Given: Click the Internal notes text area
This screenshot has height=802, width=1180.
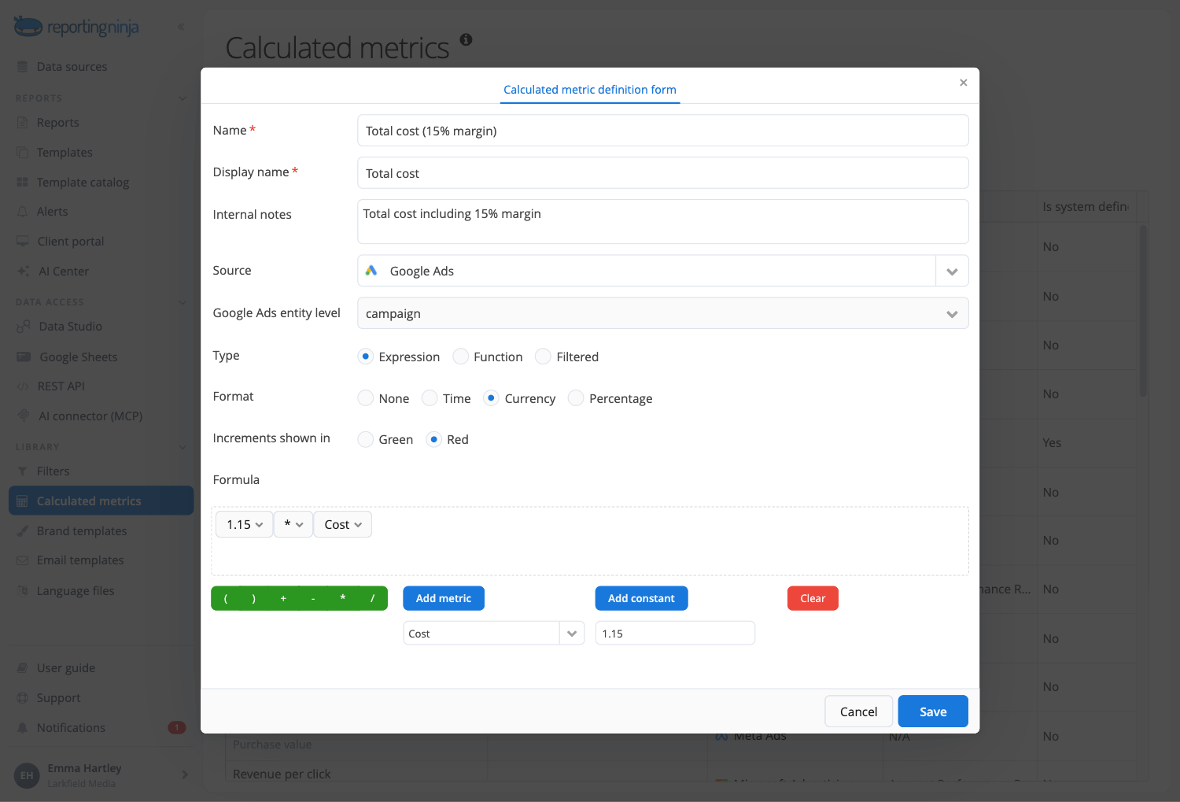Looking at the screenshot, I should click(x=663, y=222).
